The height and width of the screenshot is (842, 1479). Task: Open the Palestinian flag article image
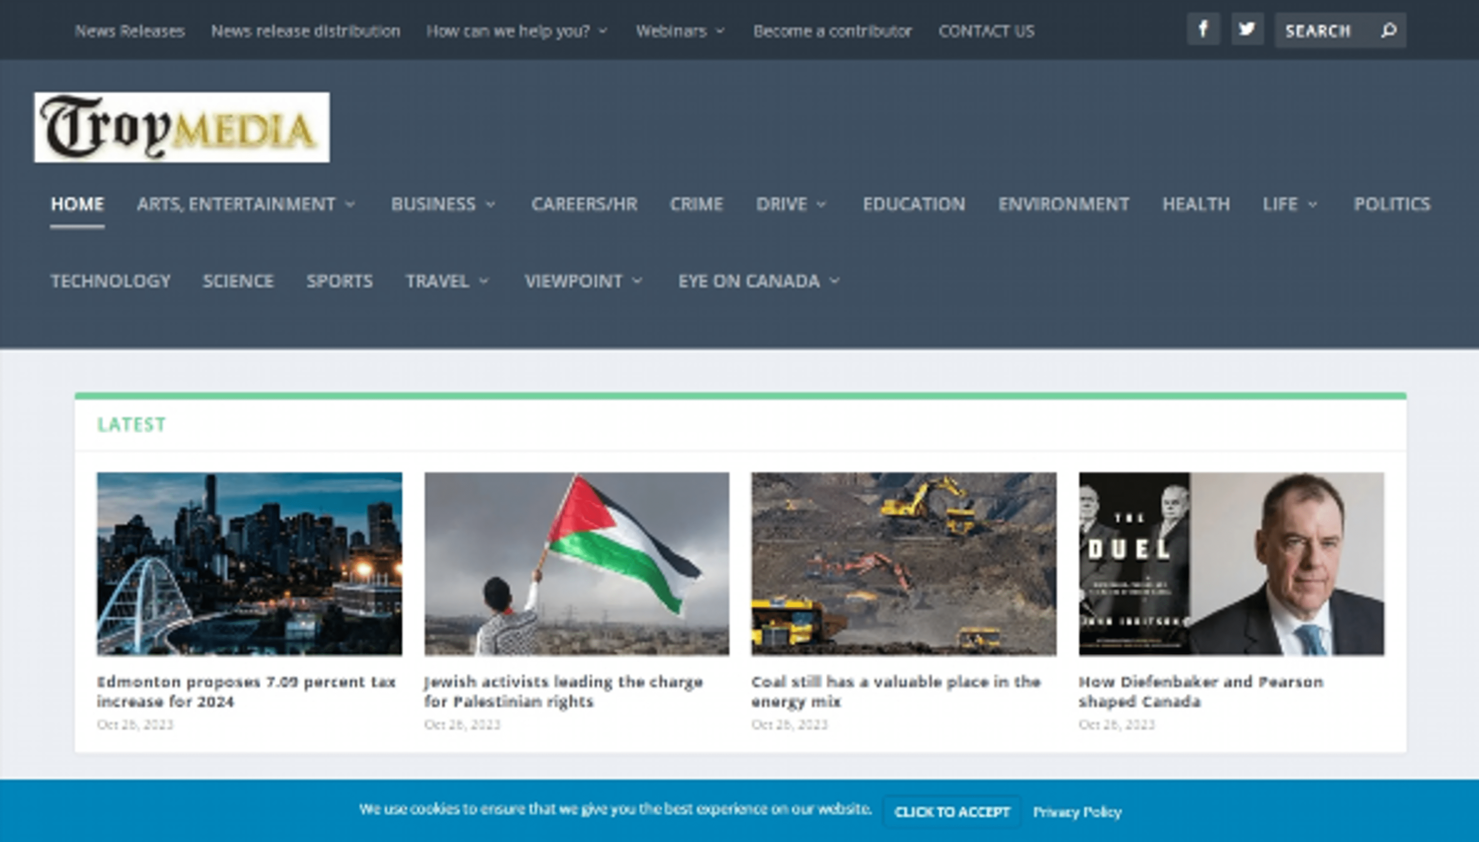coord(577,563)
